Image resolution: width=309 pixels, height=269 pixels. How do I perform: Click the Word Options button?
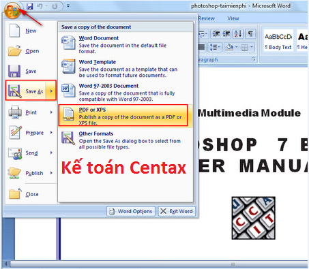click(131, 211)
